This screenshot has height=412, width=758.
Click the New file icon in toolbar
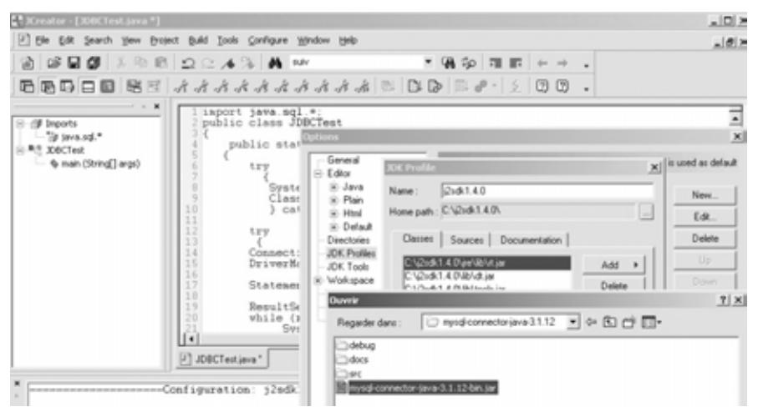point(28,63)
